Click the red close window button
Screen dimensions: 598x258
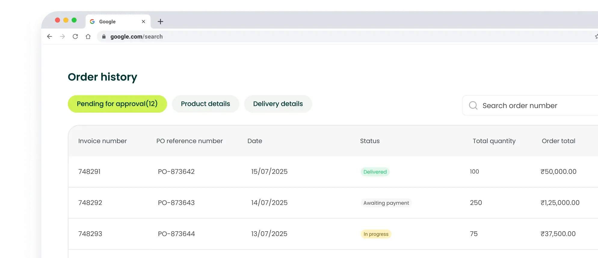[57, 20]
